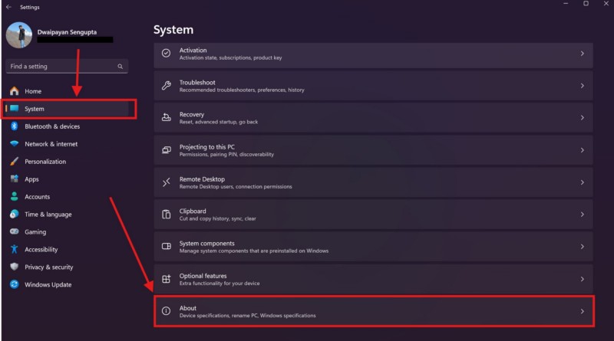This screenshot has height=341, width=614.
Task: Expand the Remote Desktop chevron
Action: [x=582, y=182]
